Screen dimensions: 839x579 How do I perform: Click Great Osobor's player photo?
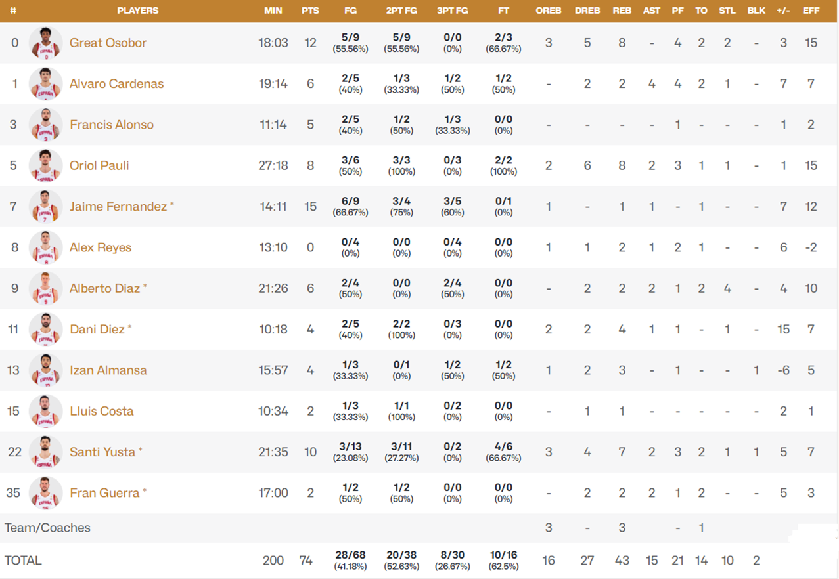point(45,43)
